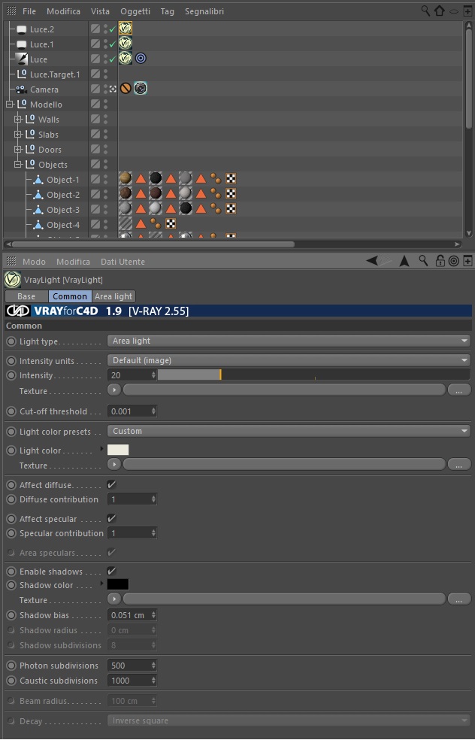Click the checkerboard UVW tag on Object-3
The height and width of the screenshot is (740, 475).
[x=231, y=208]
